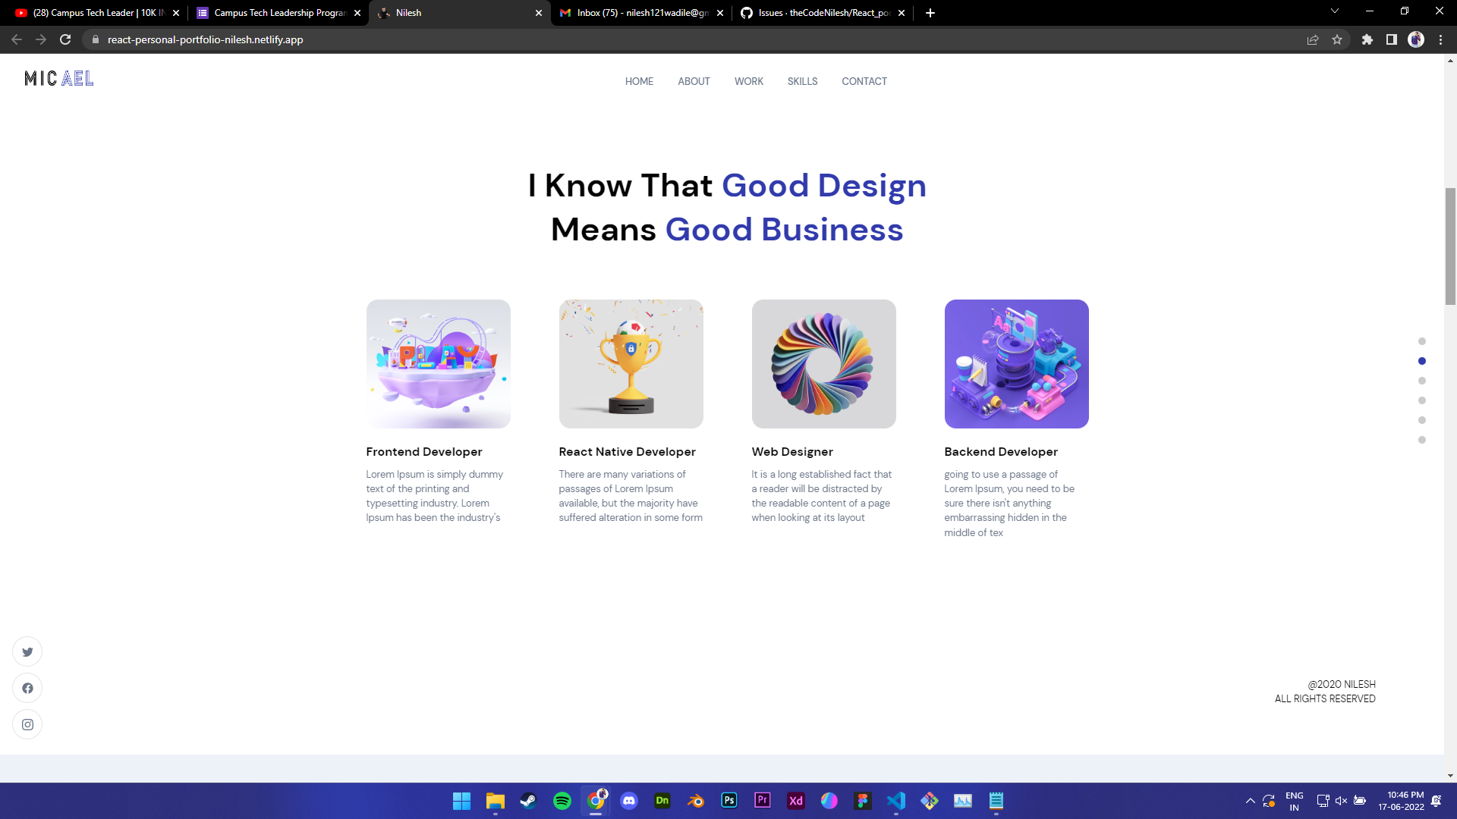Open the Twitter profile icon
1457x819 pixels.
pyautogui.click(x=27, y=651)
